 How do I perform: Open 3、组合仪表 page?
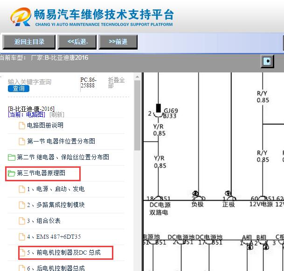(x=44, y=221)
